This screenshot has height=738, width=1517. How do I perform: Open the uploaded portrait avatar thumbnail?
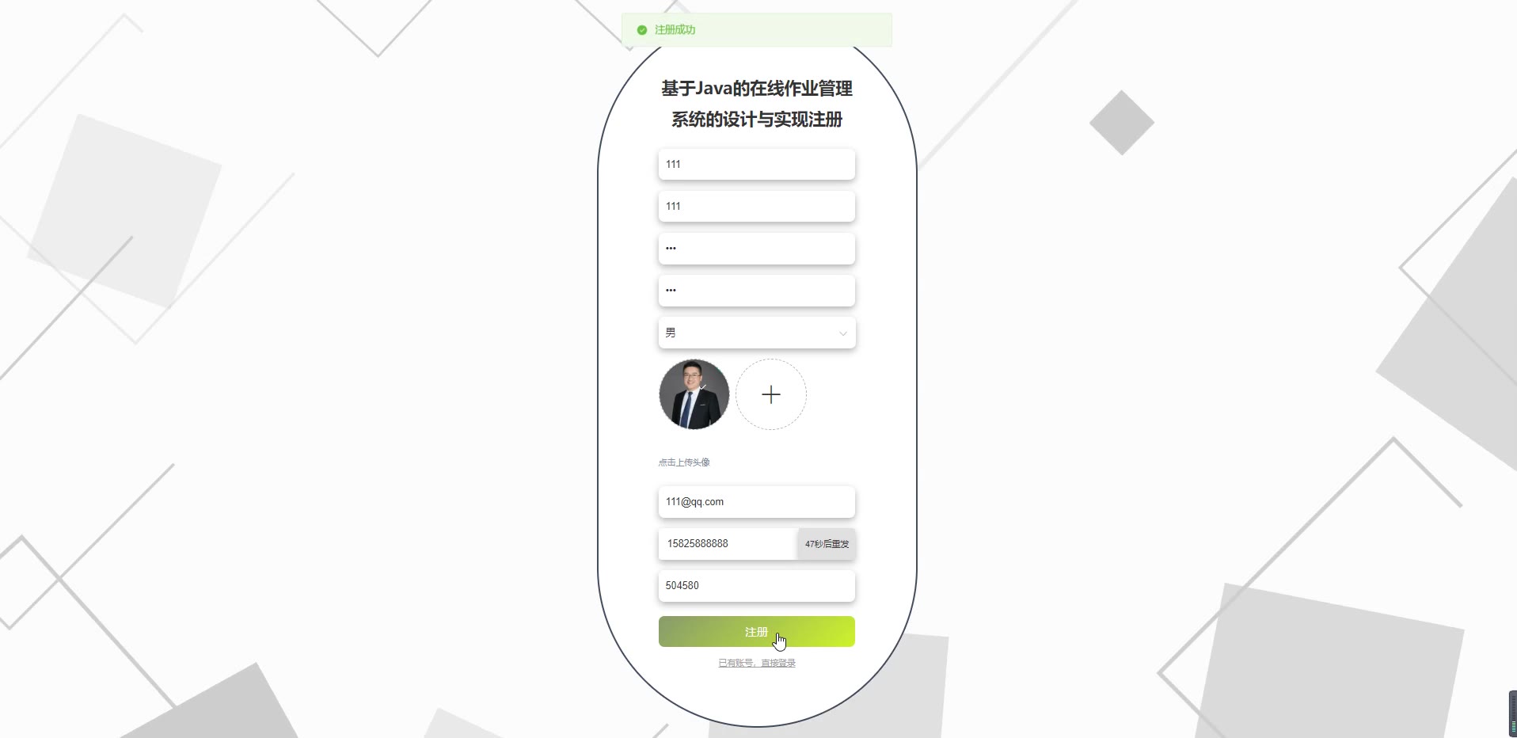pyautogui.click(x=694, y=394)
